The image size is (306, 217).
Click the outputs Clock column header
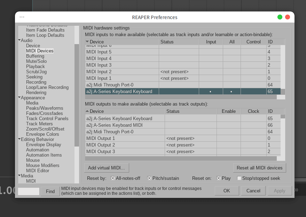pyautogui.click(x=253, y=111)
